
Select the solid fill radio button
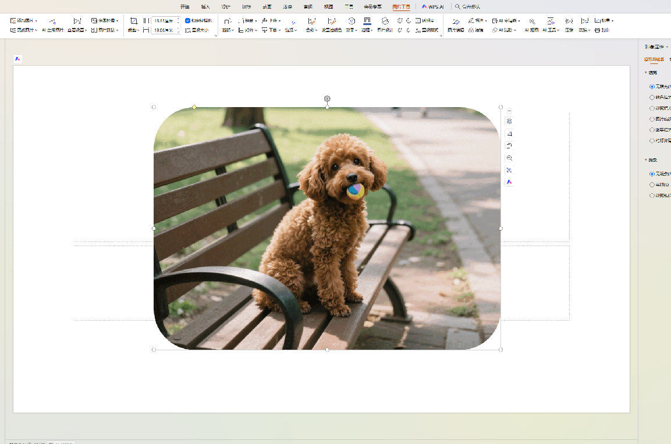coord(652,97)
